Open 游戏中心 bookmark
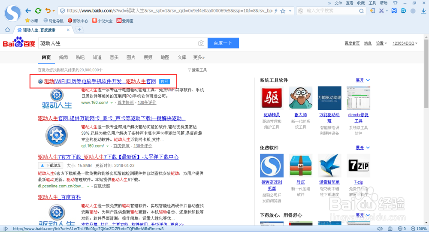The image size is (429, 232). pos(78,21)
